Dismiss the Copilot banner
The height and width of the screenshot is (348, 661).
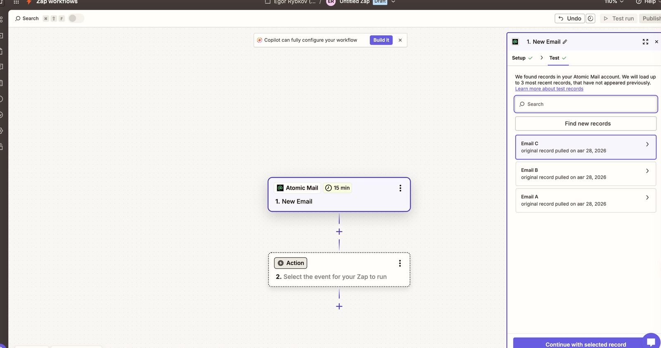click(x=400, y=40)
